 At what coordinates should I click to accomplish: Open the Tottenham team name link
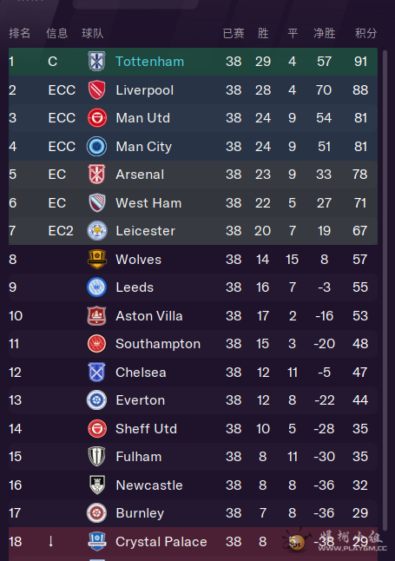(149, 62)
